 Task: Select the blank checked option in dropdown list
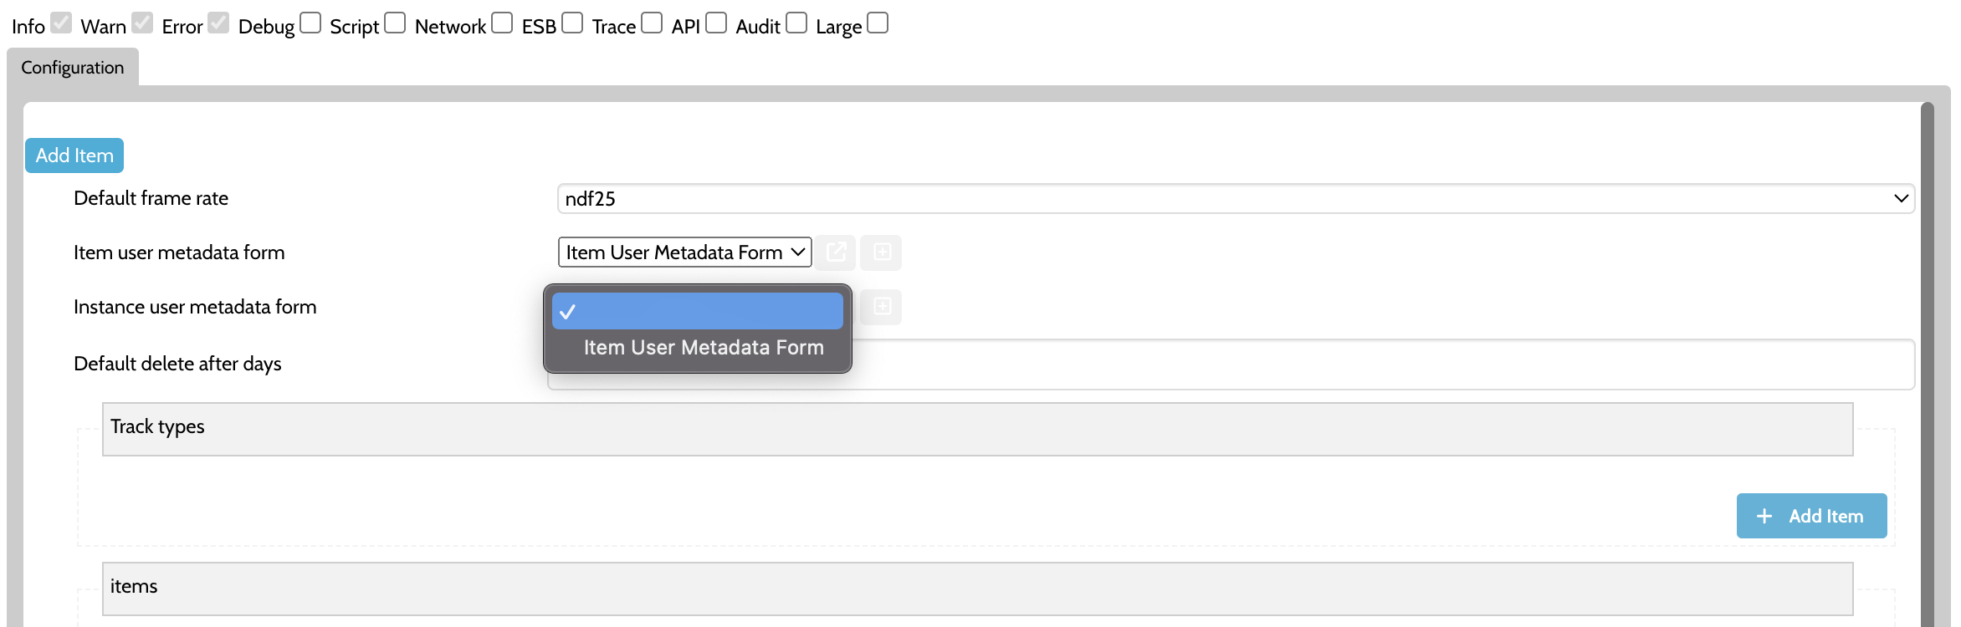(x=698, y=311)
